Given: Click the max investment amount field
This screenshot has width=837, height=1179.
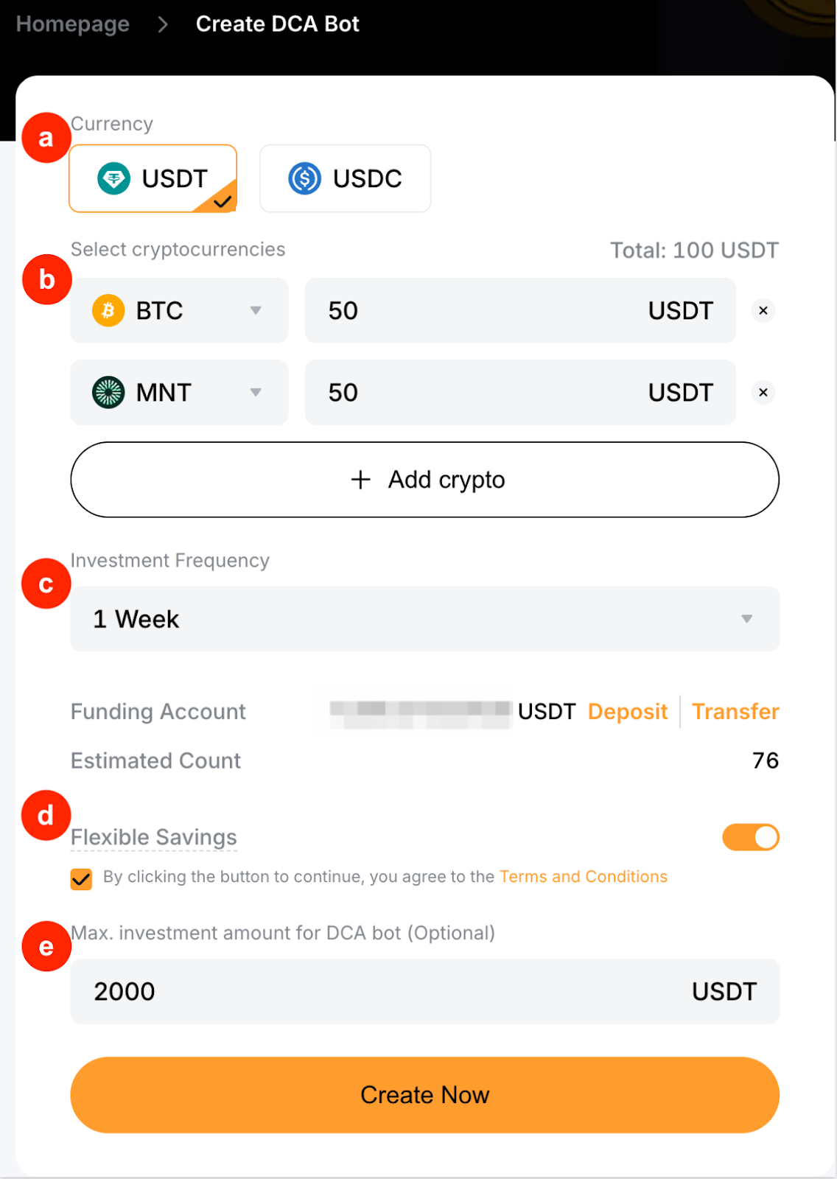Looking at the screenshot, I should point(383,991).
